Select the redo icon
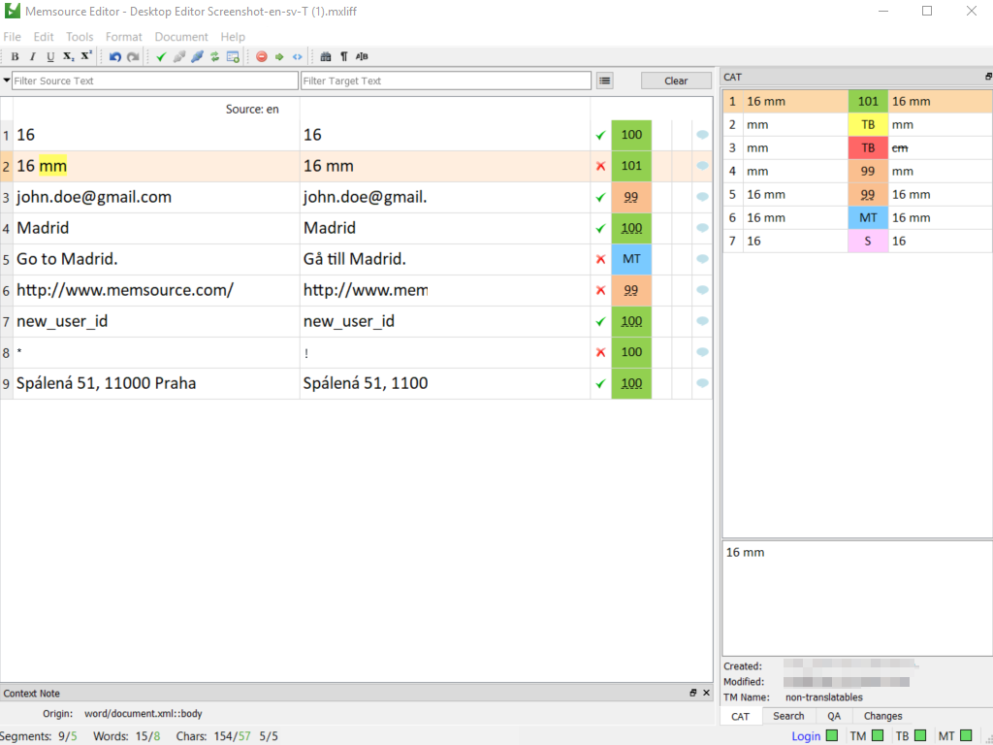This screenshot has width=993, height=745. 132,55
